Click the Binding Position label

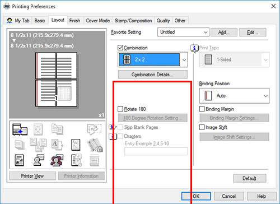[214, 84]
